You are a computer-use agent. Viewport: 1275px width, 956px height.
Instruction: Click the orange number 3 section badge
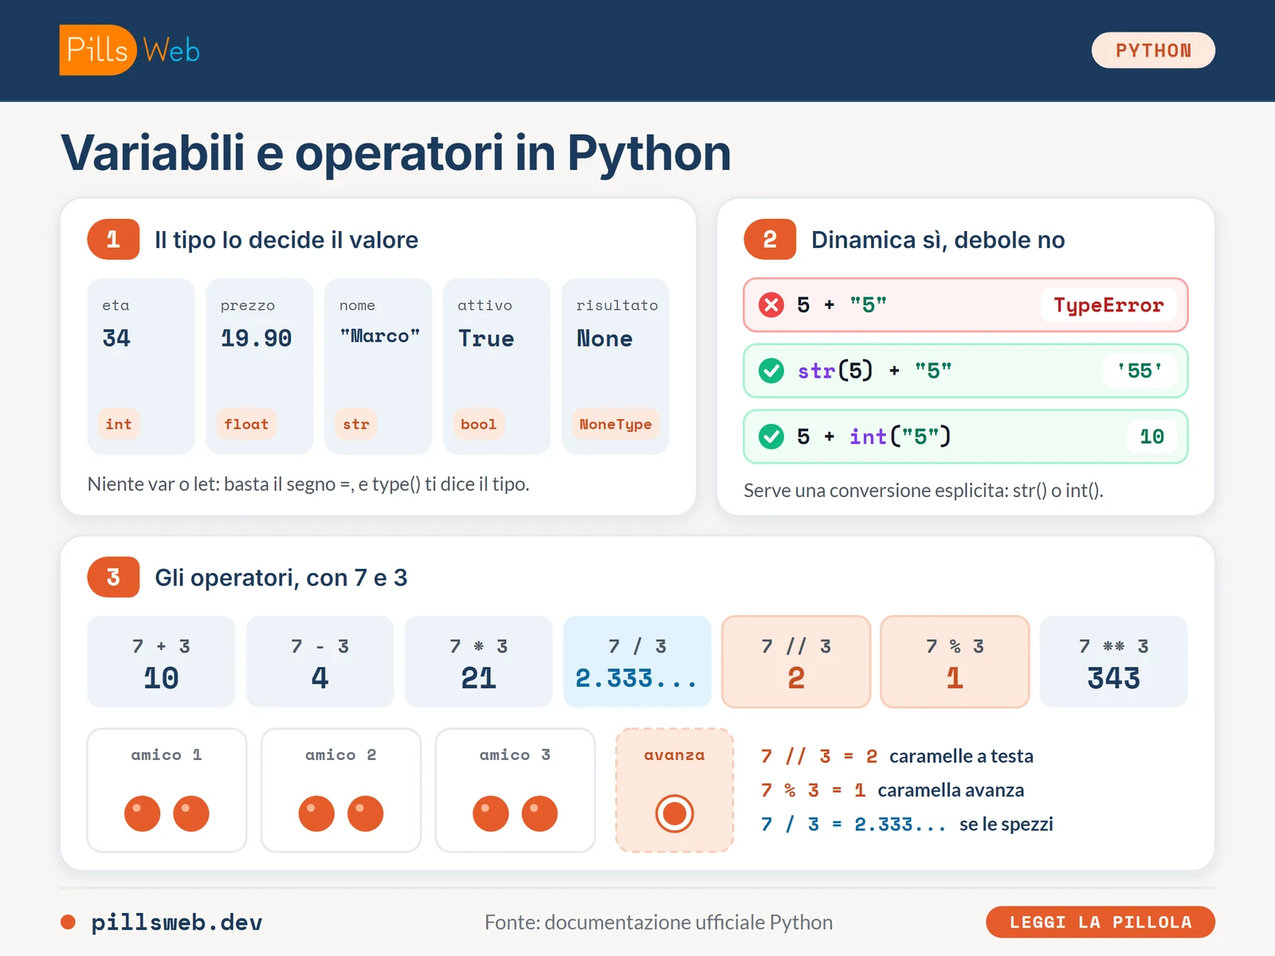pos(113,577)
